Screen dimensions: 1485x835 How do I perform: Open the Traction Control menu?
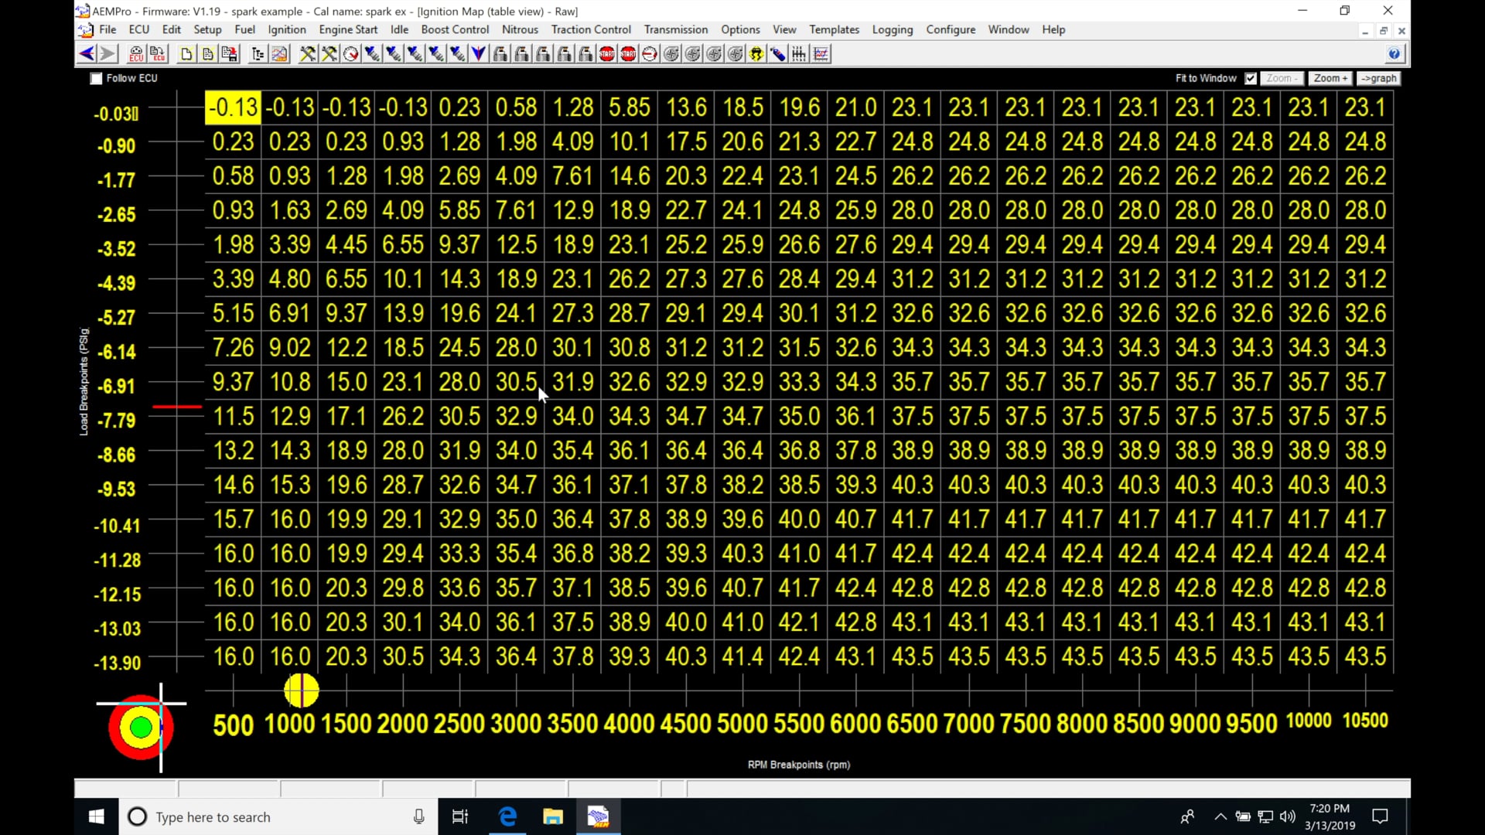tap(590, 29)
